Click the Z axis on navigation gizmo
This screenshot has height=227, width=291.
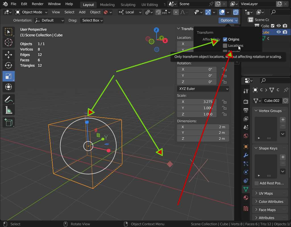[x=157, y=30]
